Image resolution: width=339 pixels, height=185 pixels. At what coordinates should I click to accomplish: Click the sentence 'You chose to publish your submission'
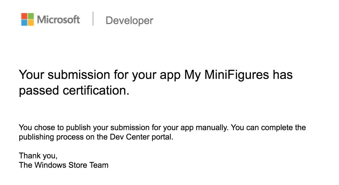(x=162, y=127)
